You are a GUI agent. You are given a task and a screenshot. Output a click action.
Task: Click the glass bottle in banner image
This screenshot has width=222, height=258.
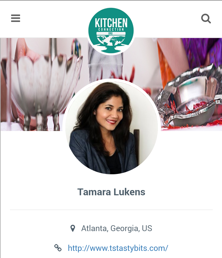105,66
